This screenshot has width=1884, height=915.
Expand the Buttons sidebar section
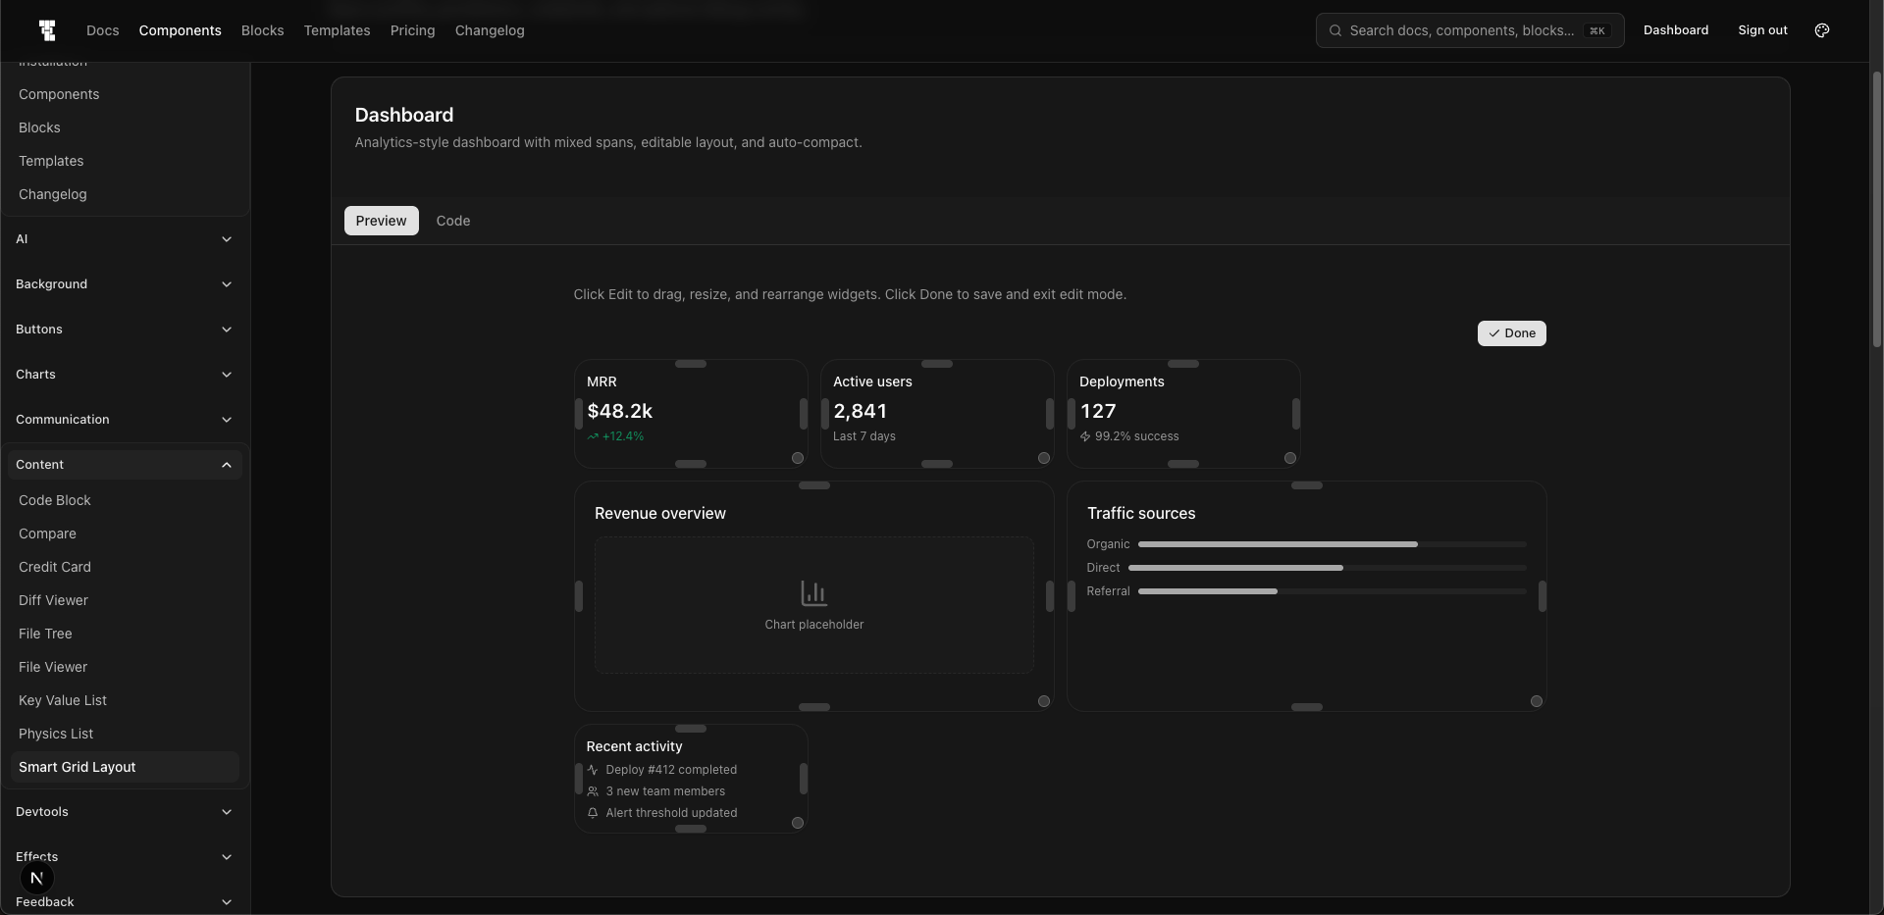coord(125,330)
